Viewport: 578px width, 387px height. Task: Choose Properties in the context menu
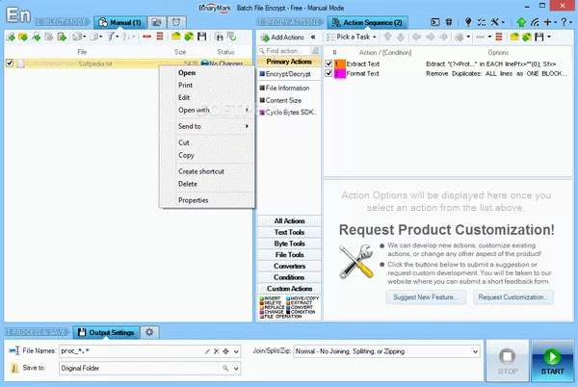tap(192, 199)
